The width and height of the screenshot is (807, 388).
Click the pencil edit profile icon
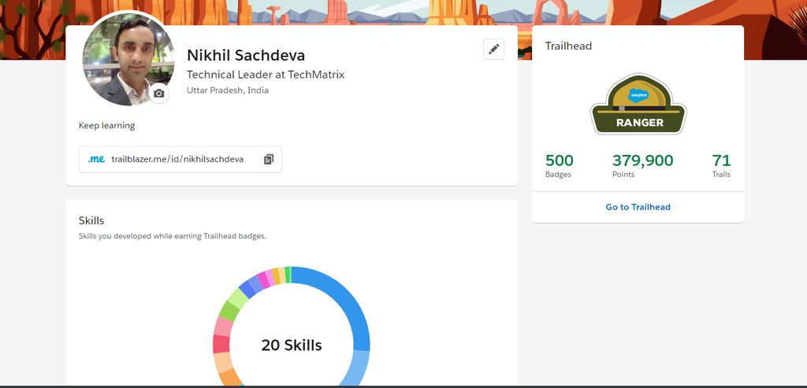coord(493,50)
